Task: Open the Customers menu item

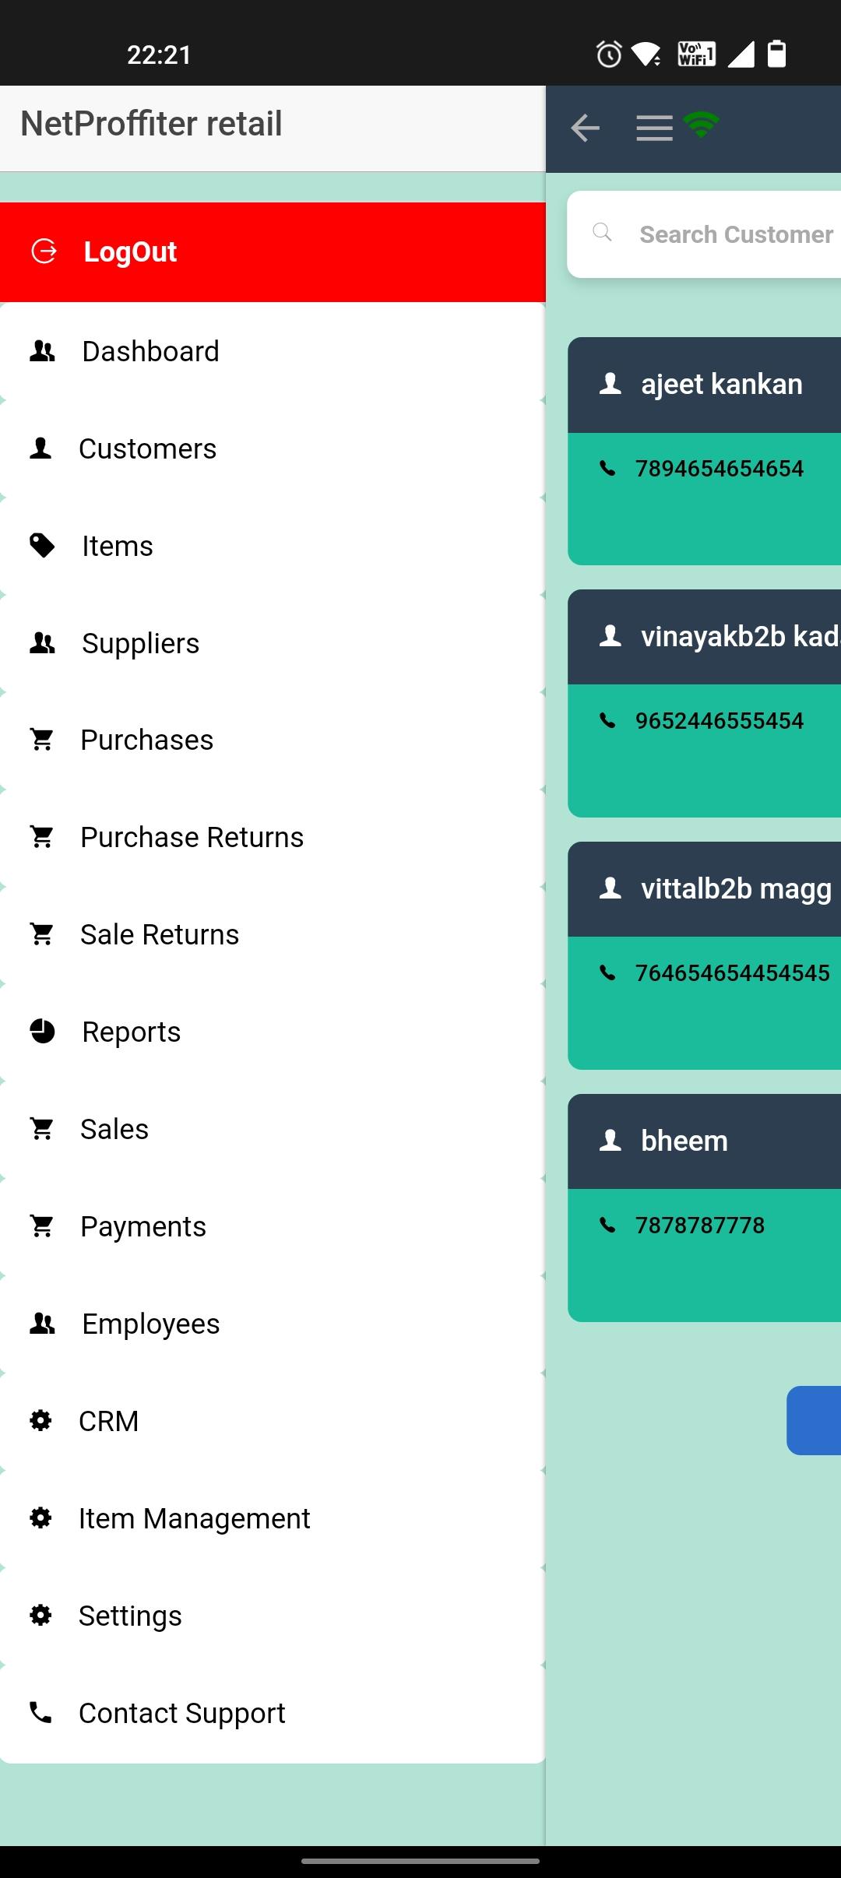Action: 273,448
